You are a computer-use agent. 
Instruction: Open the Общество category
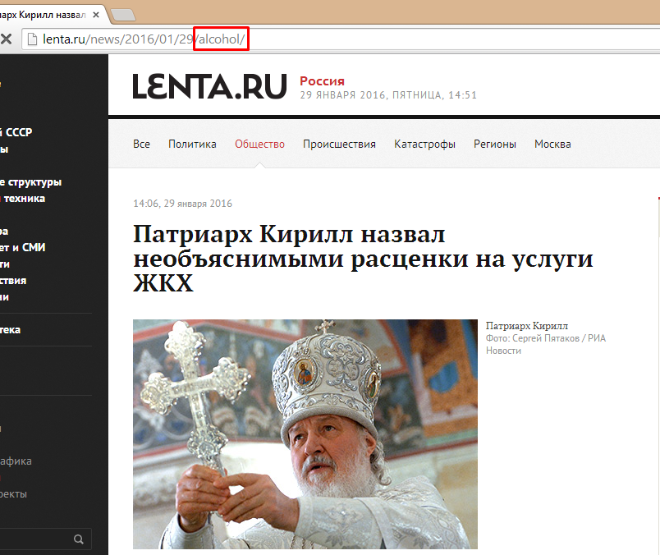pyautogui.click(x=259, y=144)
